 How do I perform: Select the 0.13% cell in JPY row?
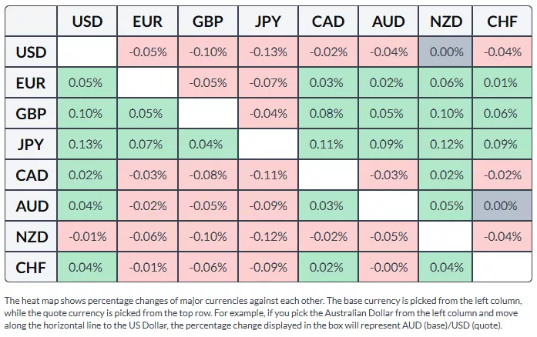pos(87,145)
